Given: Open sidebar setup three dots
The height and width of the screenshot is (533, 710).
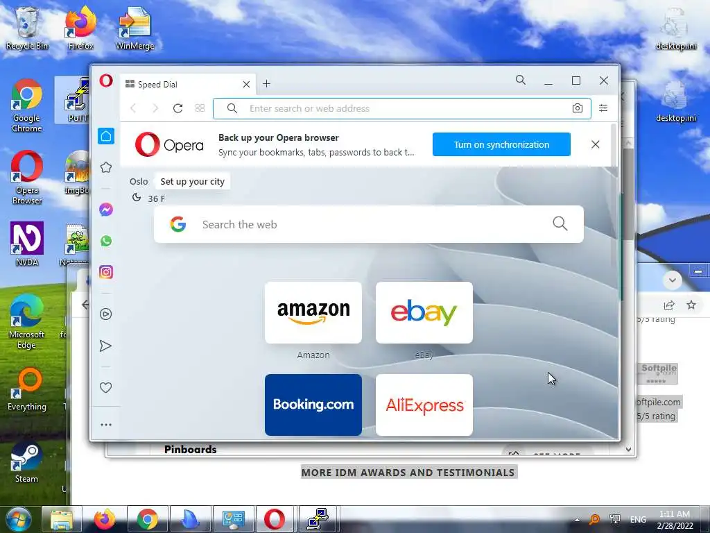Looking at the screenshot, I should (106, 425).
